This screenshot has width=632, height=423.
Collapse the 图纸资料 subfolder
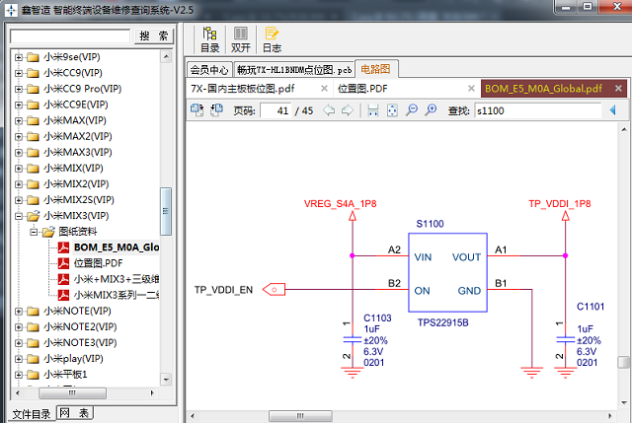[x=34, y=232]
